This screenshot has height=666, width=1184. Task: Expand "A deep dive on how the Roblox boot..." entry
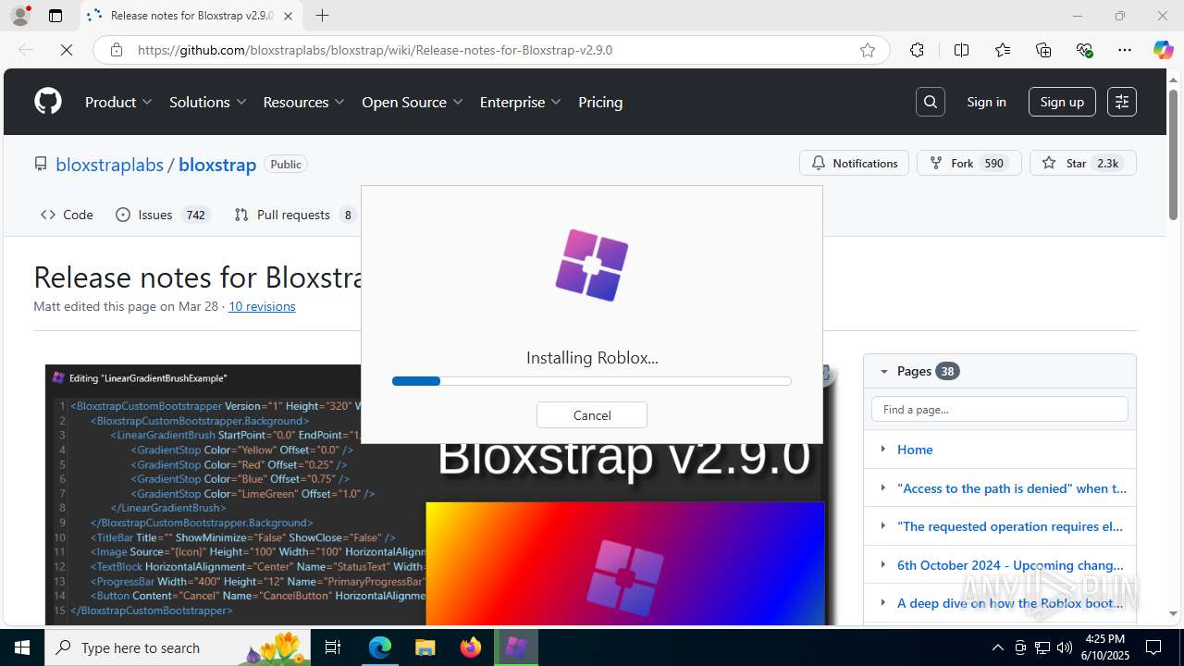pyautogui.click(x=883, y=603)
